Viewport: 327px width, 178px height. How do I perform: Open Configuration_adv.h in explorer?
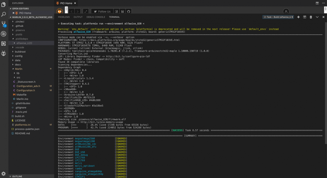click(x=28, y=86)
